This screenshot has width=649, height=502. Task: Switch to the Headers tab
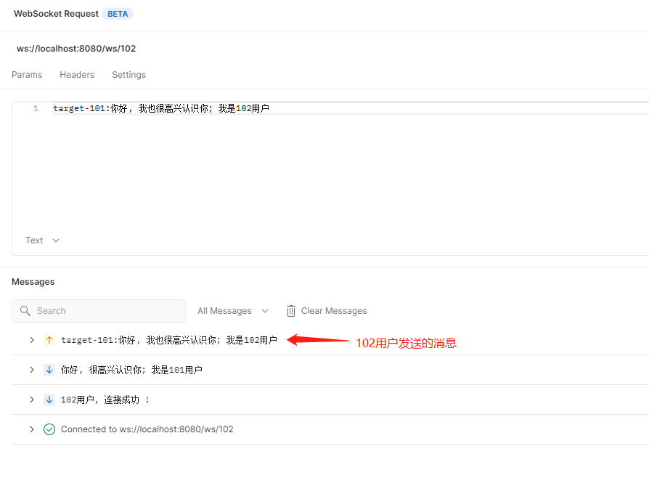point(77,74)
